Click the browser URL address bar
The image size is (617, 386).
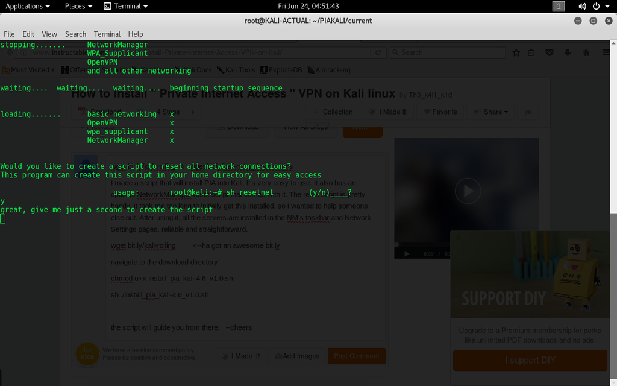(x=201, y=53)
